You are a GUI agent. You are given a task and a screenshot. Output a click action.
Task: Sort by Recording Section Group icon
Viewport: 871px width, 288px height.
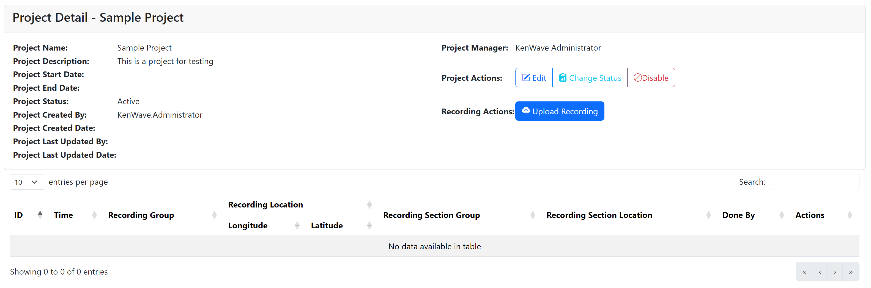[x=533, y=215]
